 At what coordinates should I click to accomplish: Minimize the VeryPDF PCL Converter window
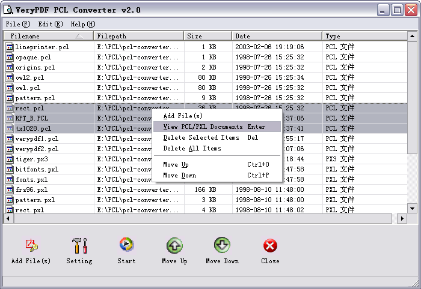pyautogui.click(x=383, y=10)
